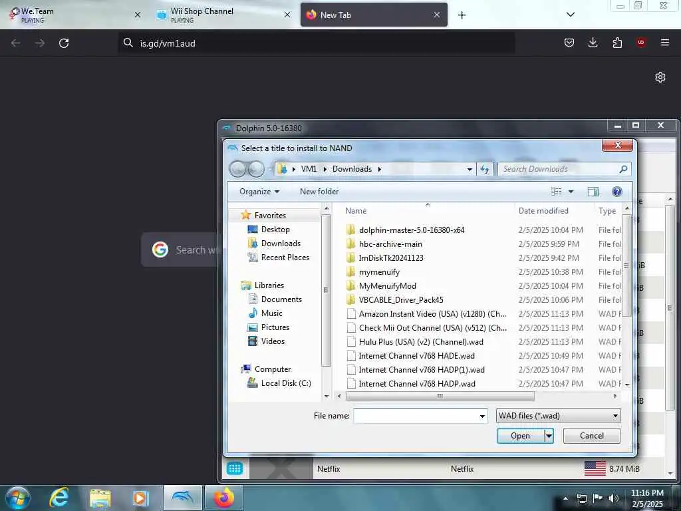The width and height of the screenshot is (681, 511).
Task: Open Windows Start menu
Action: pyautogui.click(x=18, y=498)
